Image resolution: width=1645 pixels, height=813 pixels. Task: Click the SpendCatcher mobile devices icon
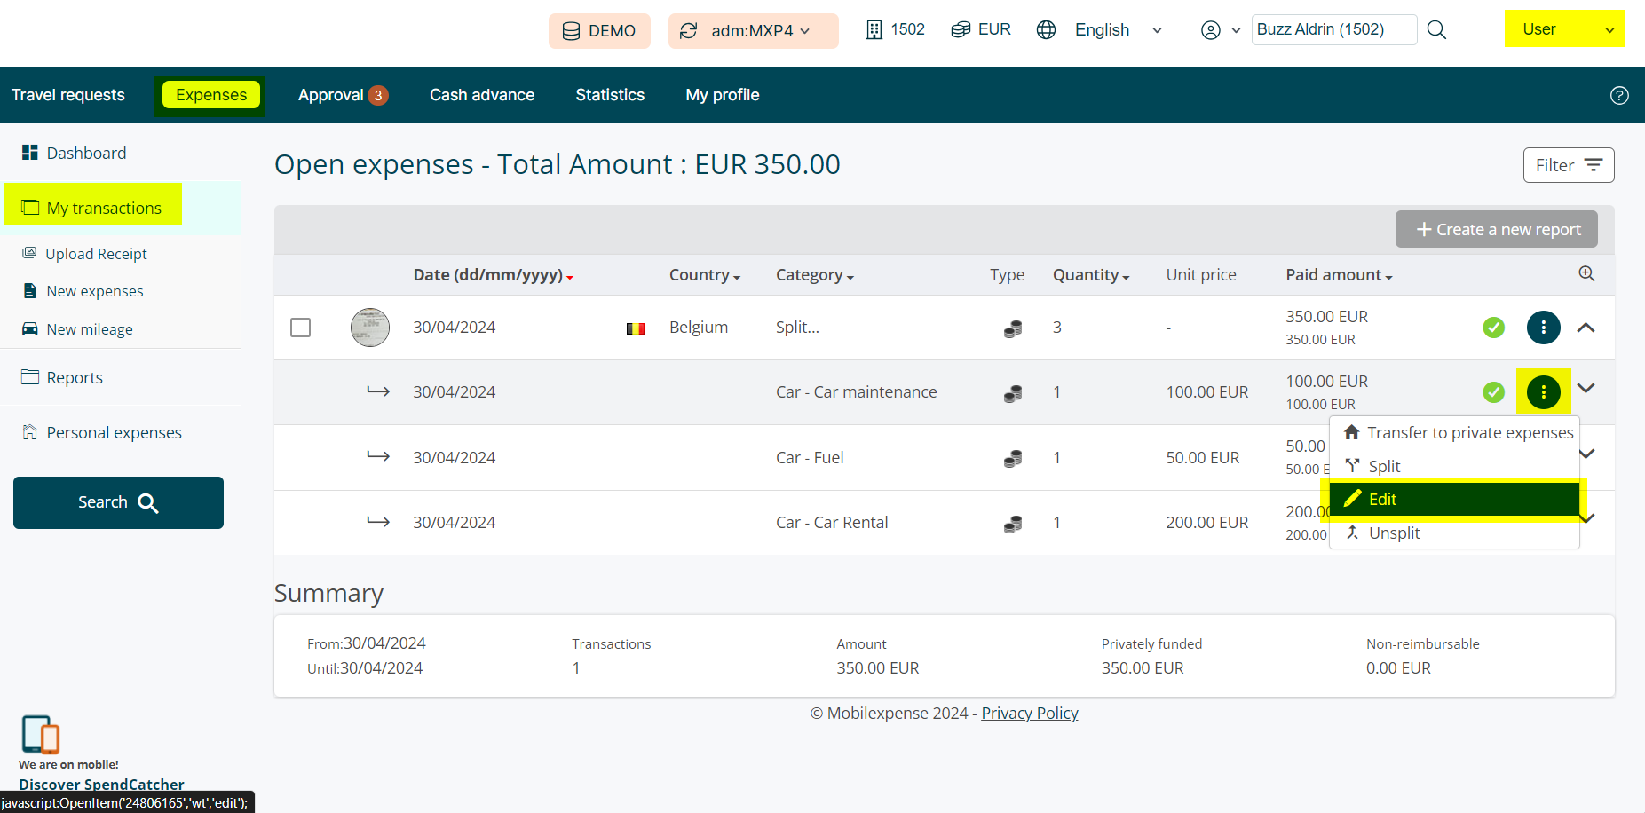40,735
